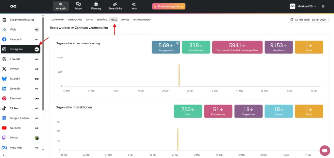Click the Premium Upgrade button

(x=169, y=6)
